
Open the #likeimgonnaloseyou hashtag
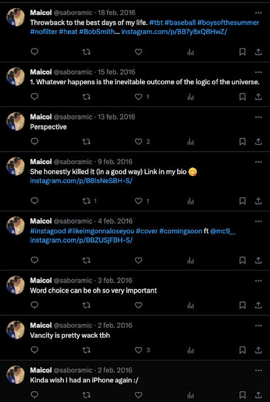pyautogui.click(x=101, y=231)
